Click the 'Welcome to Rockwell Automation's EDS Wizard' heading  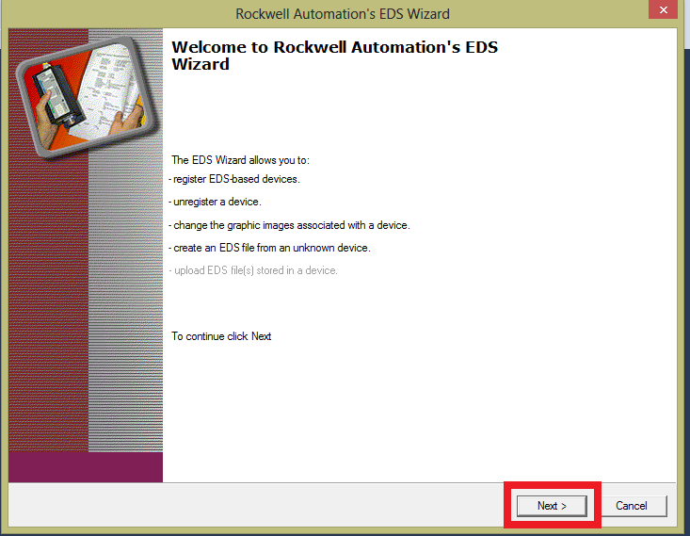point(334,56)
